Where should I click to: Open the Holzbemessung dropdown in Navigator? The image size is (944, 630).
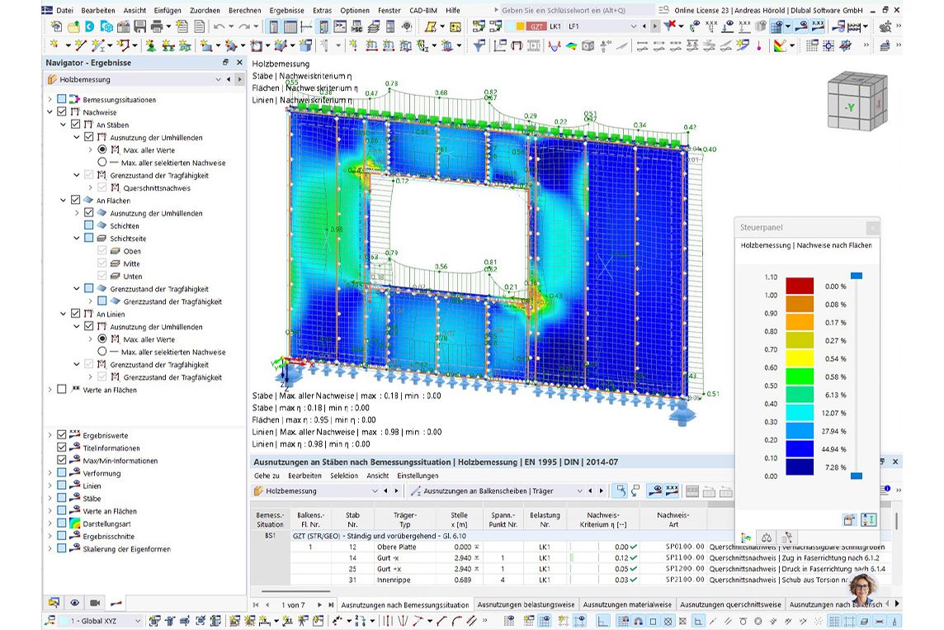coord(219,80)
